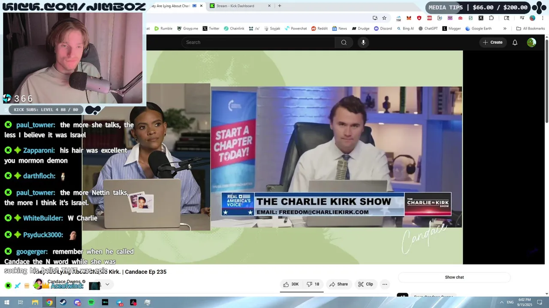Open Task View on the taskbar
Image resolution: width=549 pixels, height=308 pixels.
[20, 302]
